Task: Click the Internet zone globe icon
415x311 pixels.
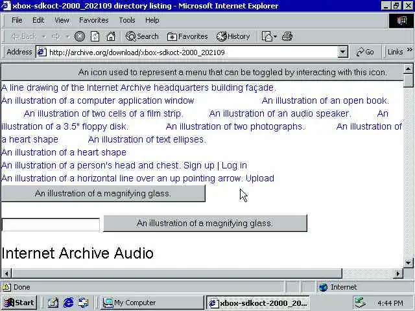Action: [323, 287]
